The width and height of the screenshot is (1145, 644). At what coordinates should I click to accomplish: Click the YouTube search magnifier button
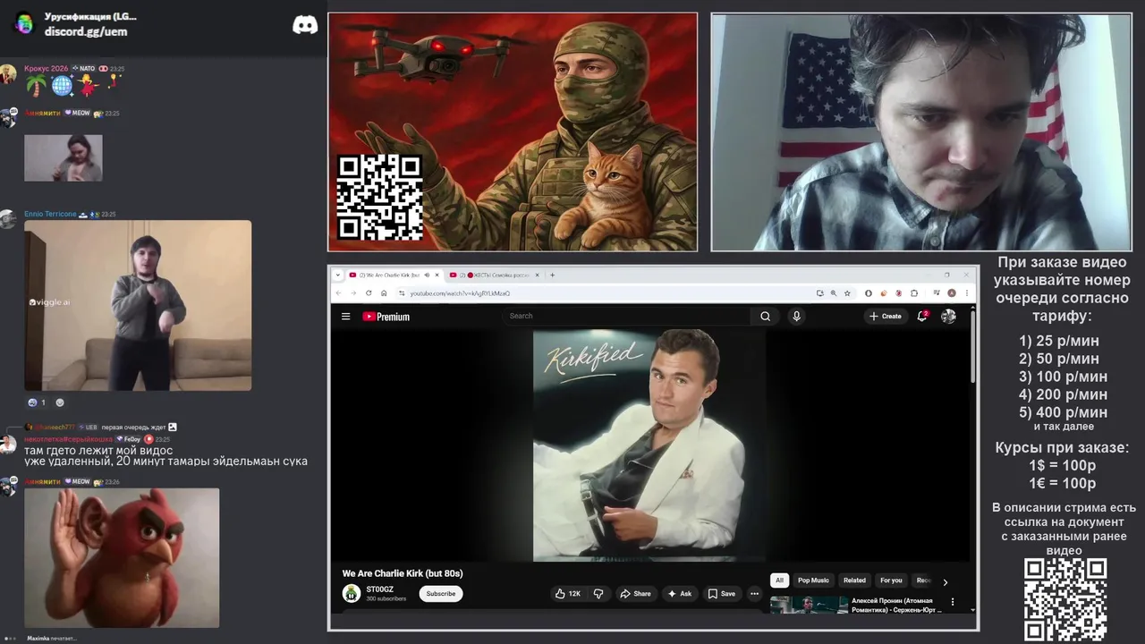765,316
